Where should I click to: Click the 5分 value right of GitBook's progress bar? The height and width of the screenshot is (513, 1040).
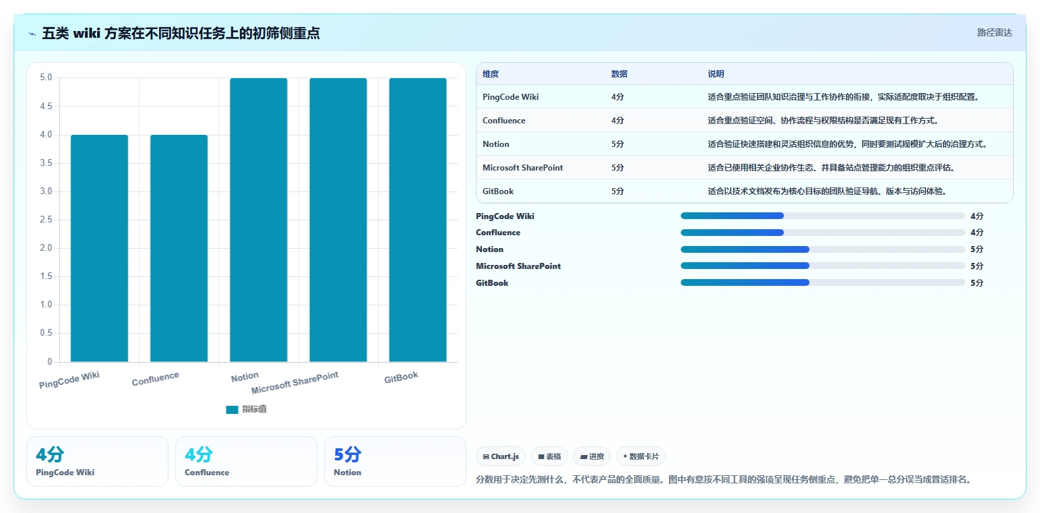pos(977,283)
